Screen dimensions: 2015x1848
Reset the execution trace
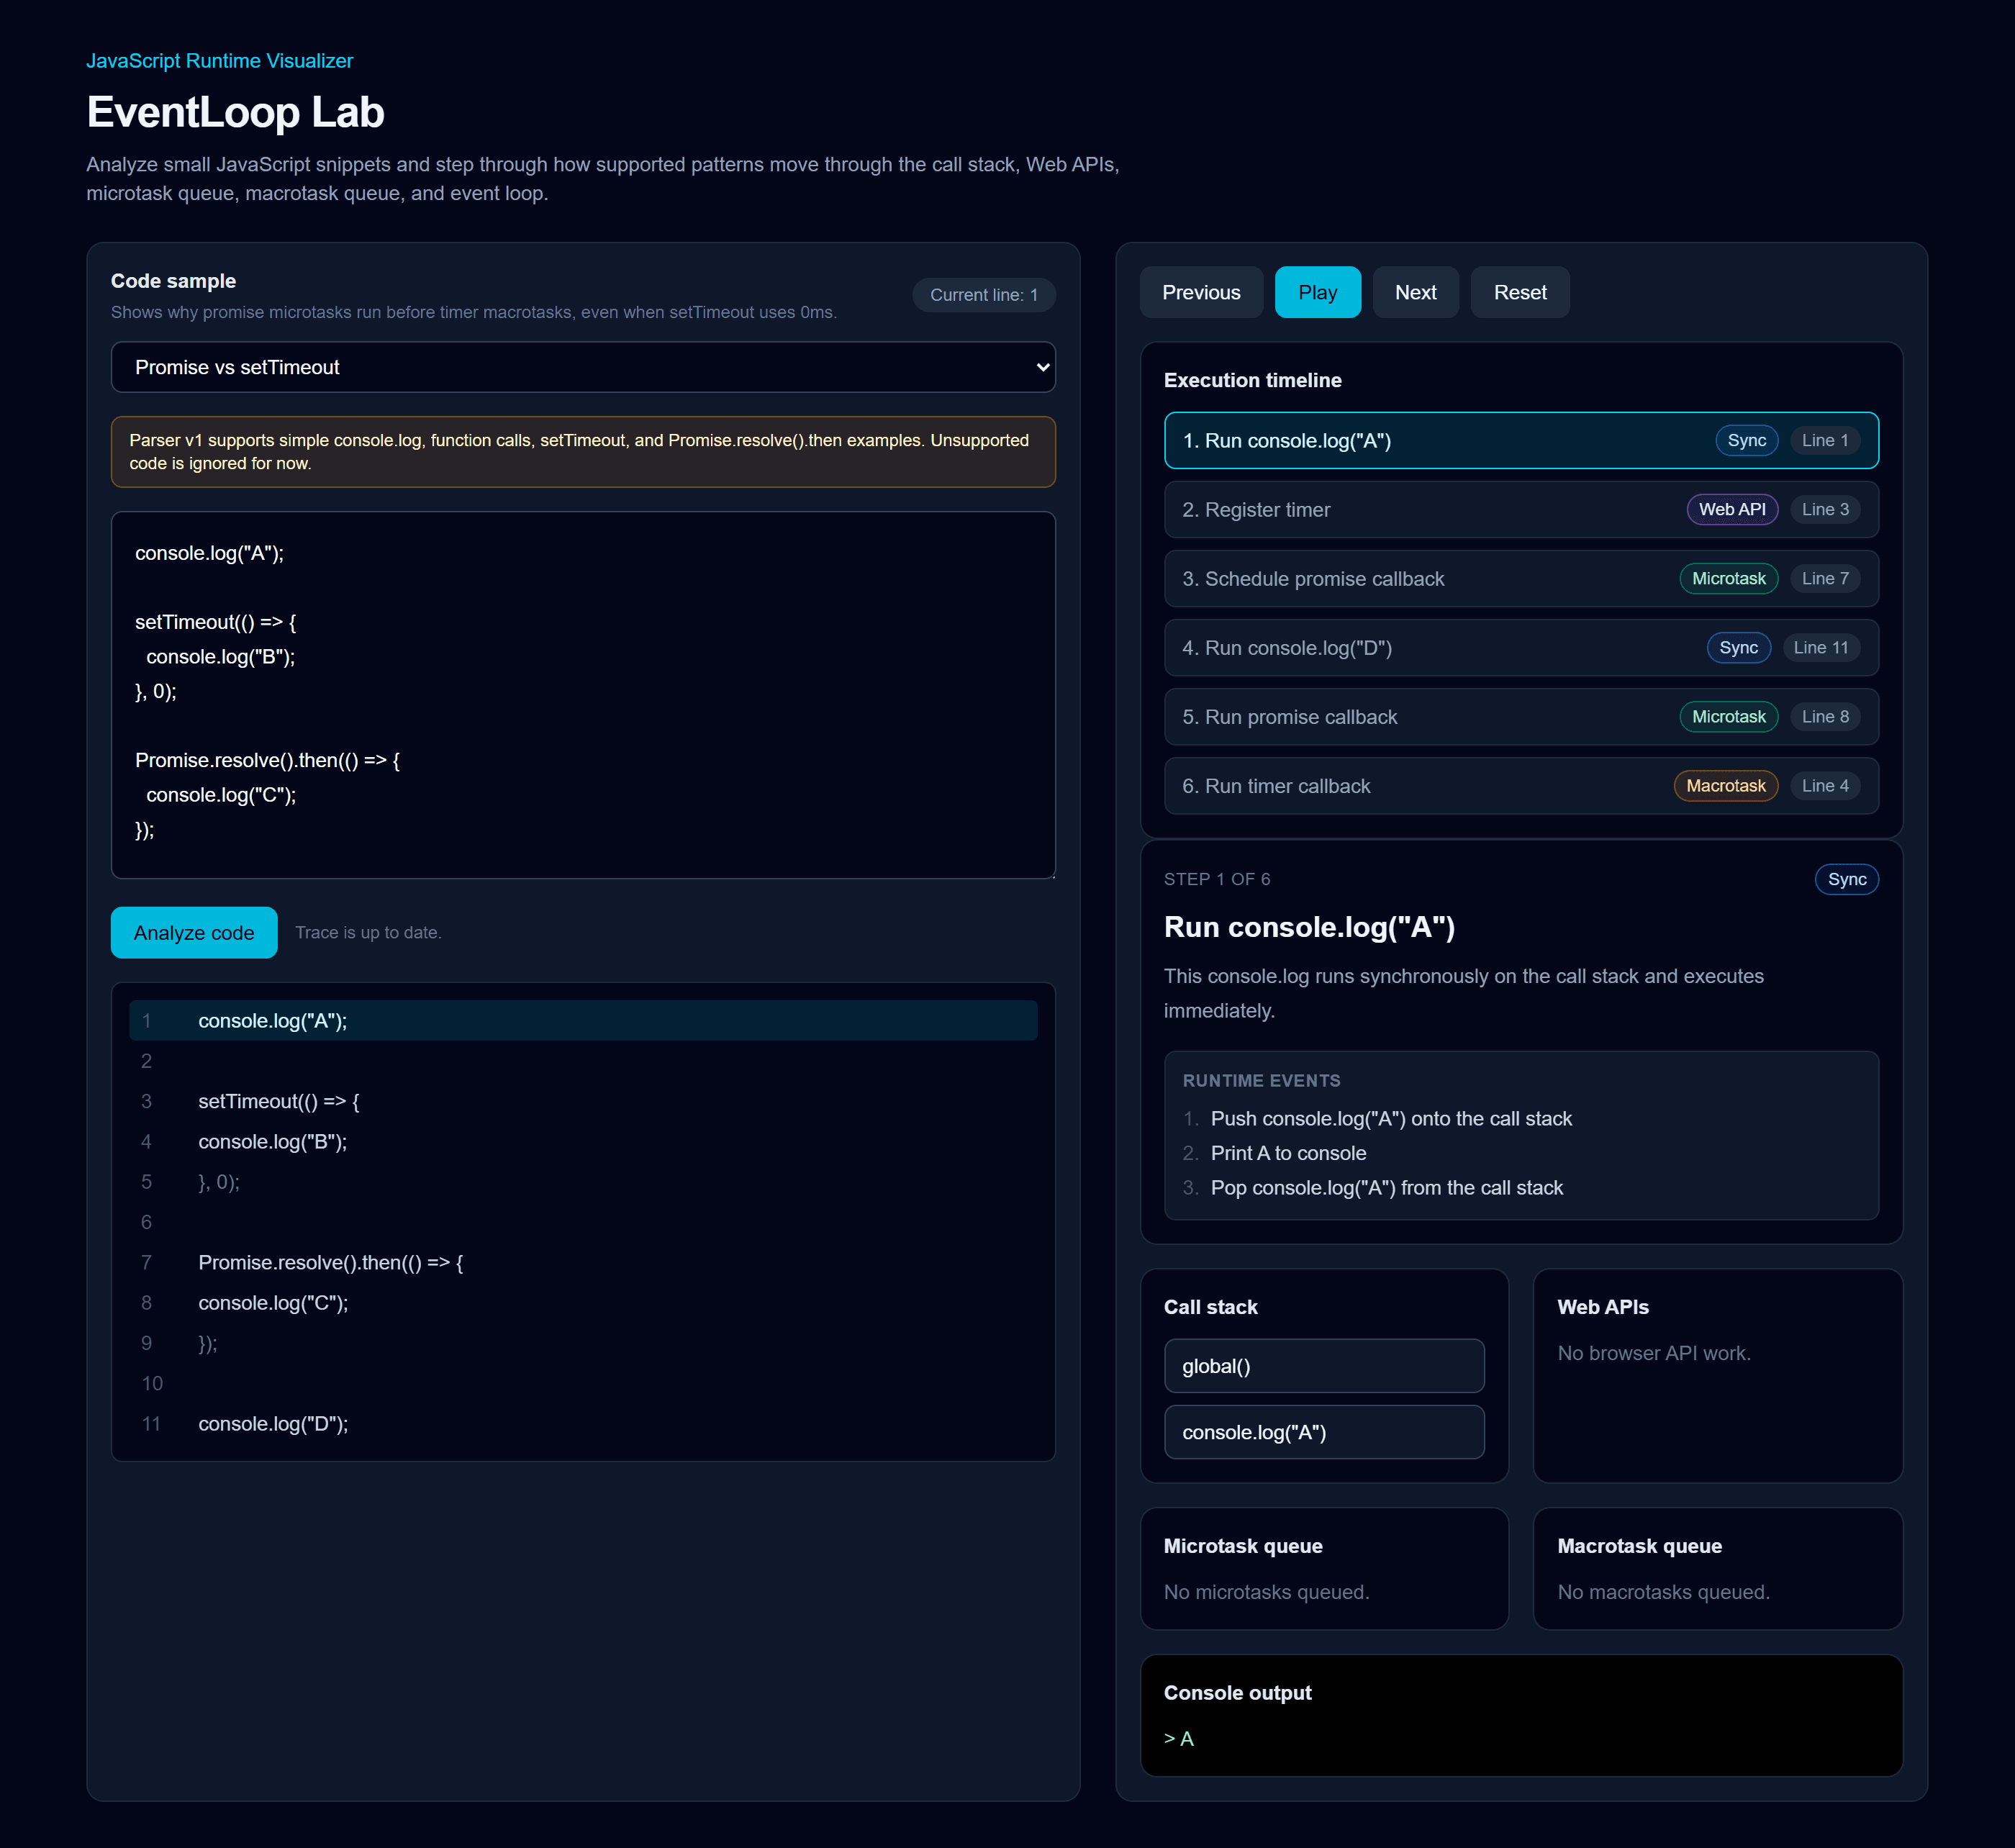(x=1519, y=292)
